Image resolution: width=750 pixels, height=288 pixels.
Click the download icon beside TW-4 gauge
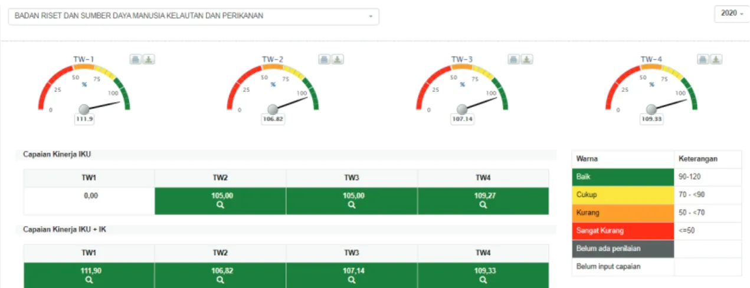716,59
